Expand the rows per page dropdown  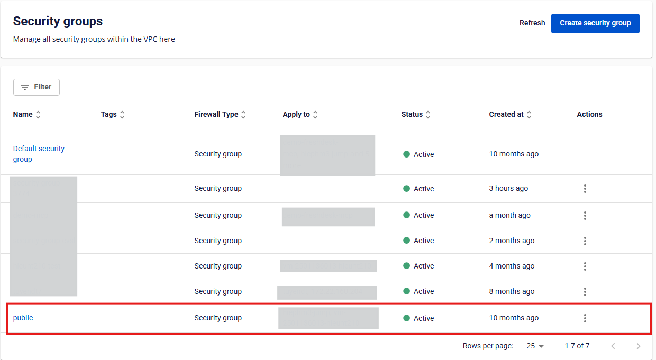tap(535, 346)
